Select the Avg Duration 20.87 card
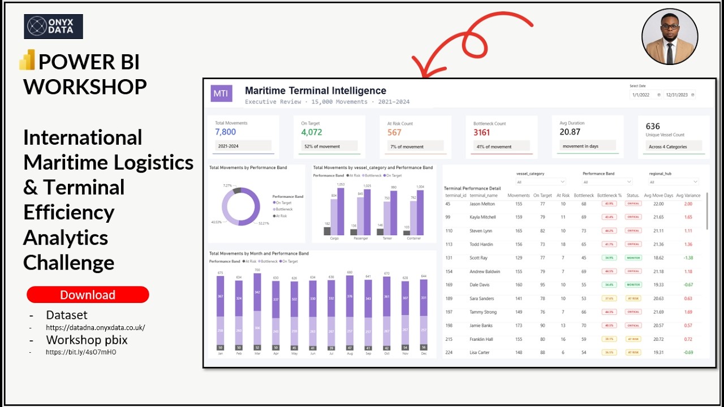 [588, 136]
